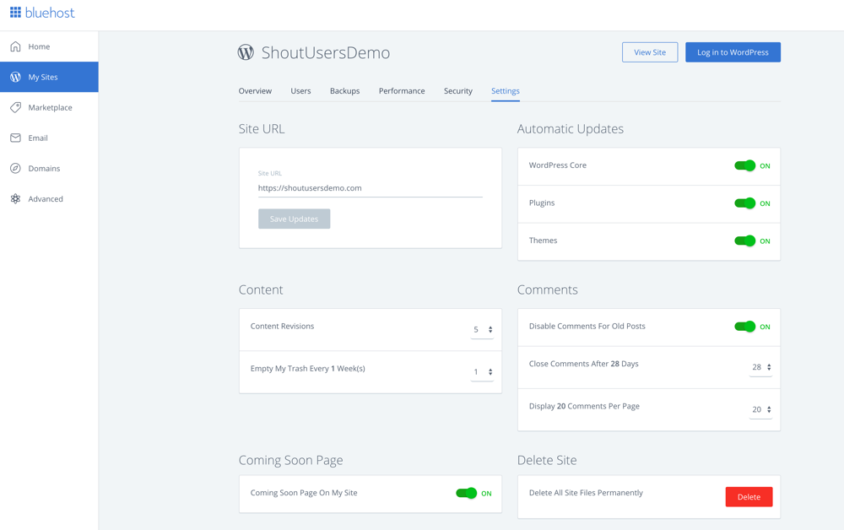Viewport: 844px width, 530px height.
Task: Click the Advanced atom icon
Action: 15,198
